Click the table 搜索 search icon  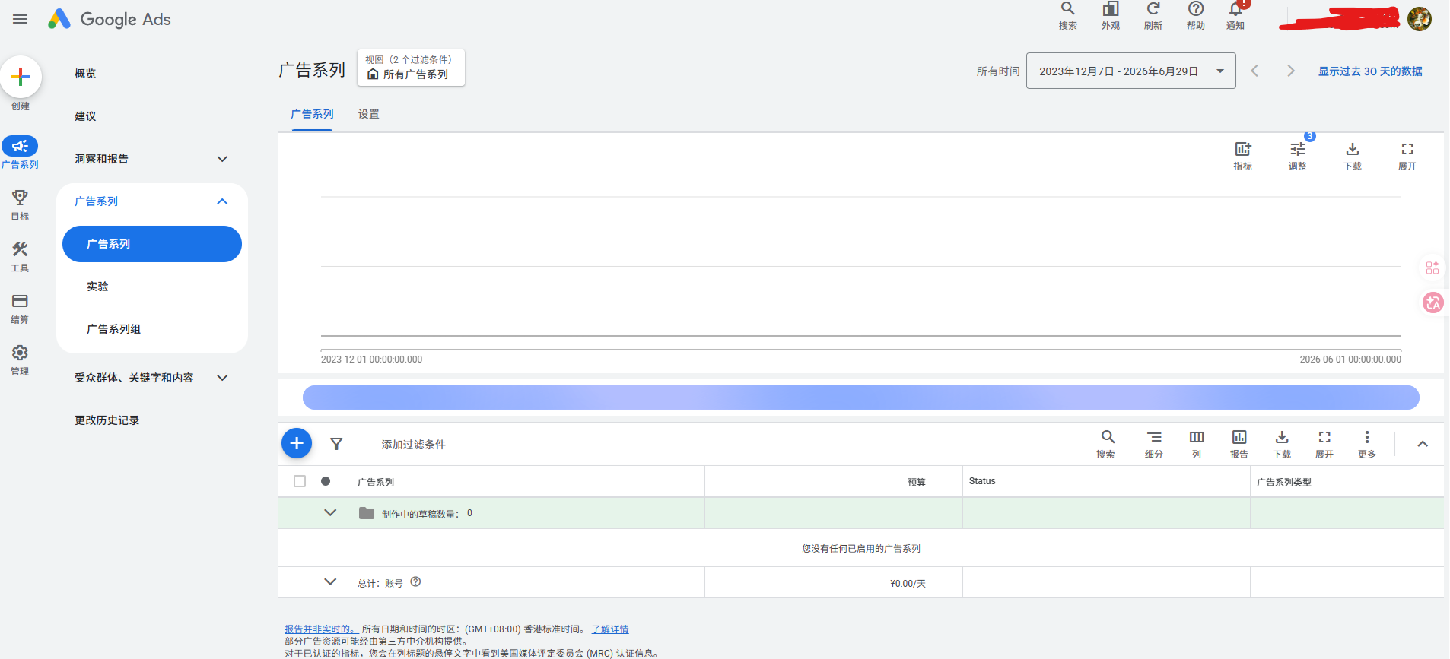(x=1108, y=444)
